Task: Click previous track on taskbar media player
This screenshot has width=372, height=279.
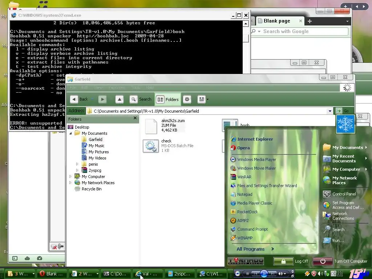Action: point(255,274)
